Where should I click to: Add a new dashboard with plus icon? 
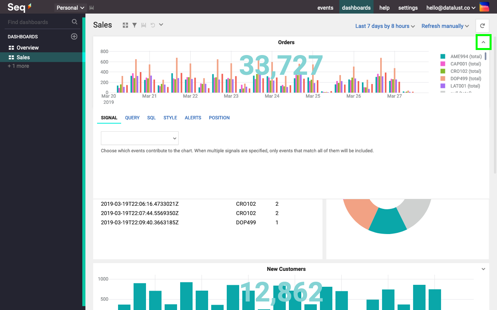74,36
